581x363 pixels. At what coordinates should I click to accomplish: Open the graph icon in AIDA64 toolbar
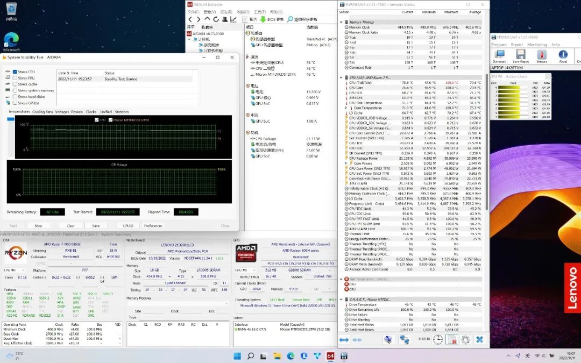pos(233,19)
